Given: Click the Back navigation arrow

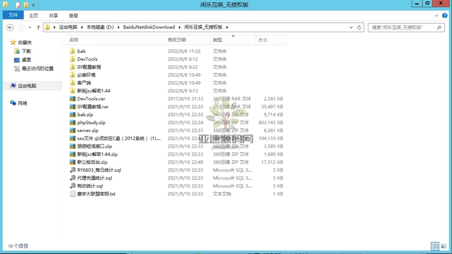Looking at the screenshot, I should (x=10, y=27).
